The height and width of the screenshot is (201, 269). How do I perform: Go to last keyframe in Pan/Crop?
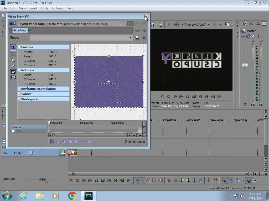point(77,142)
